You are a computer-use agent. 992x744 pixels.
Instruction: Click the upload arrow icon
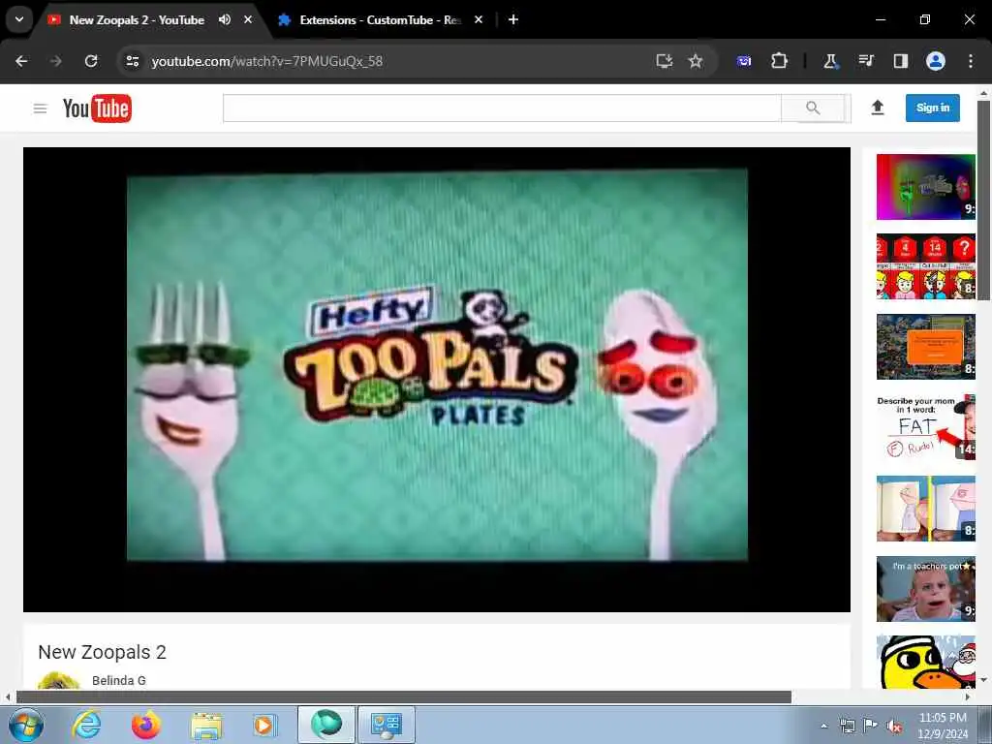[878, 108]
